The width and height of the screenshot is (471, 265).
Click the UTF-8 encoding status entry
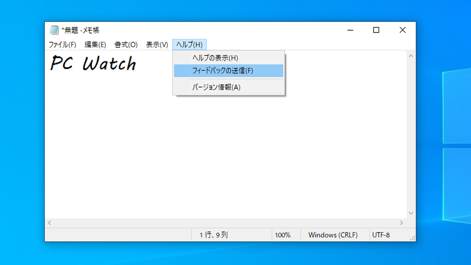pos(381,235)
